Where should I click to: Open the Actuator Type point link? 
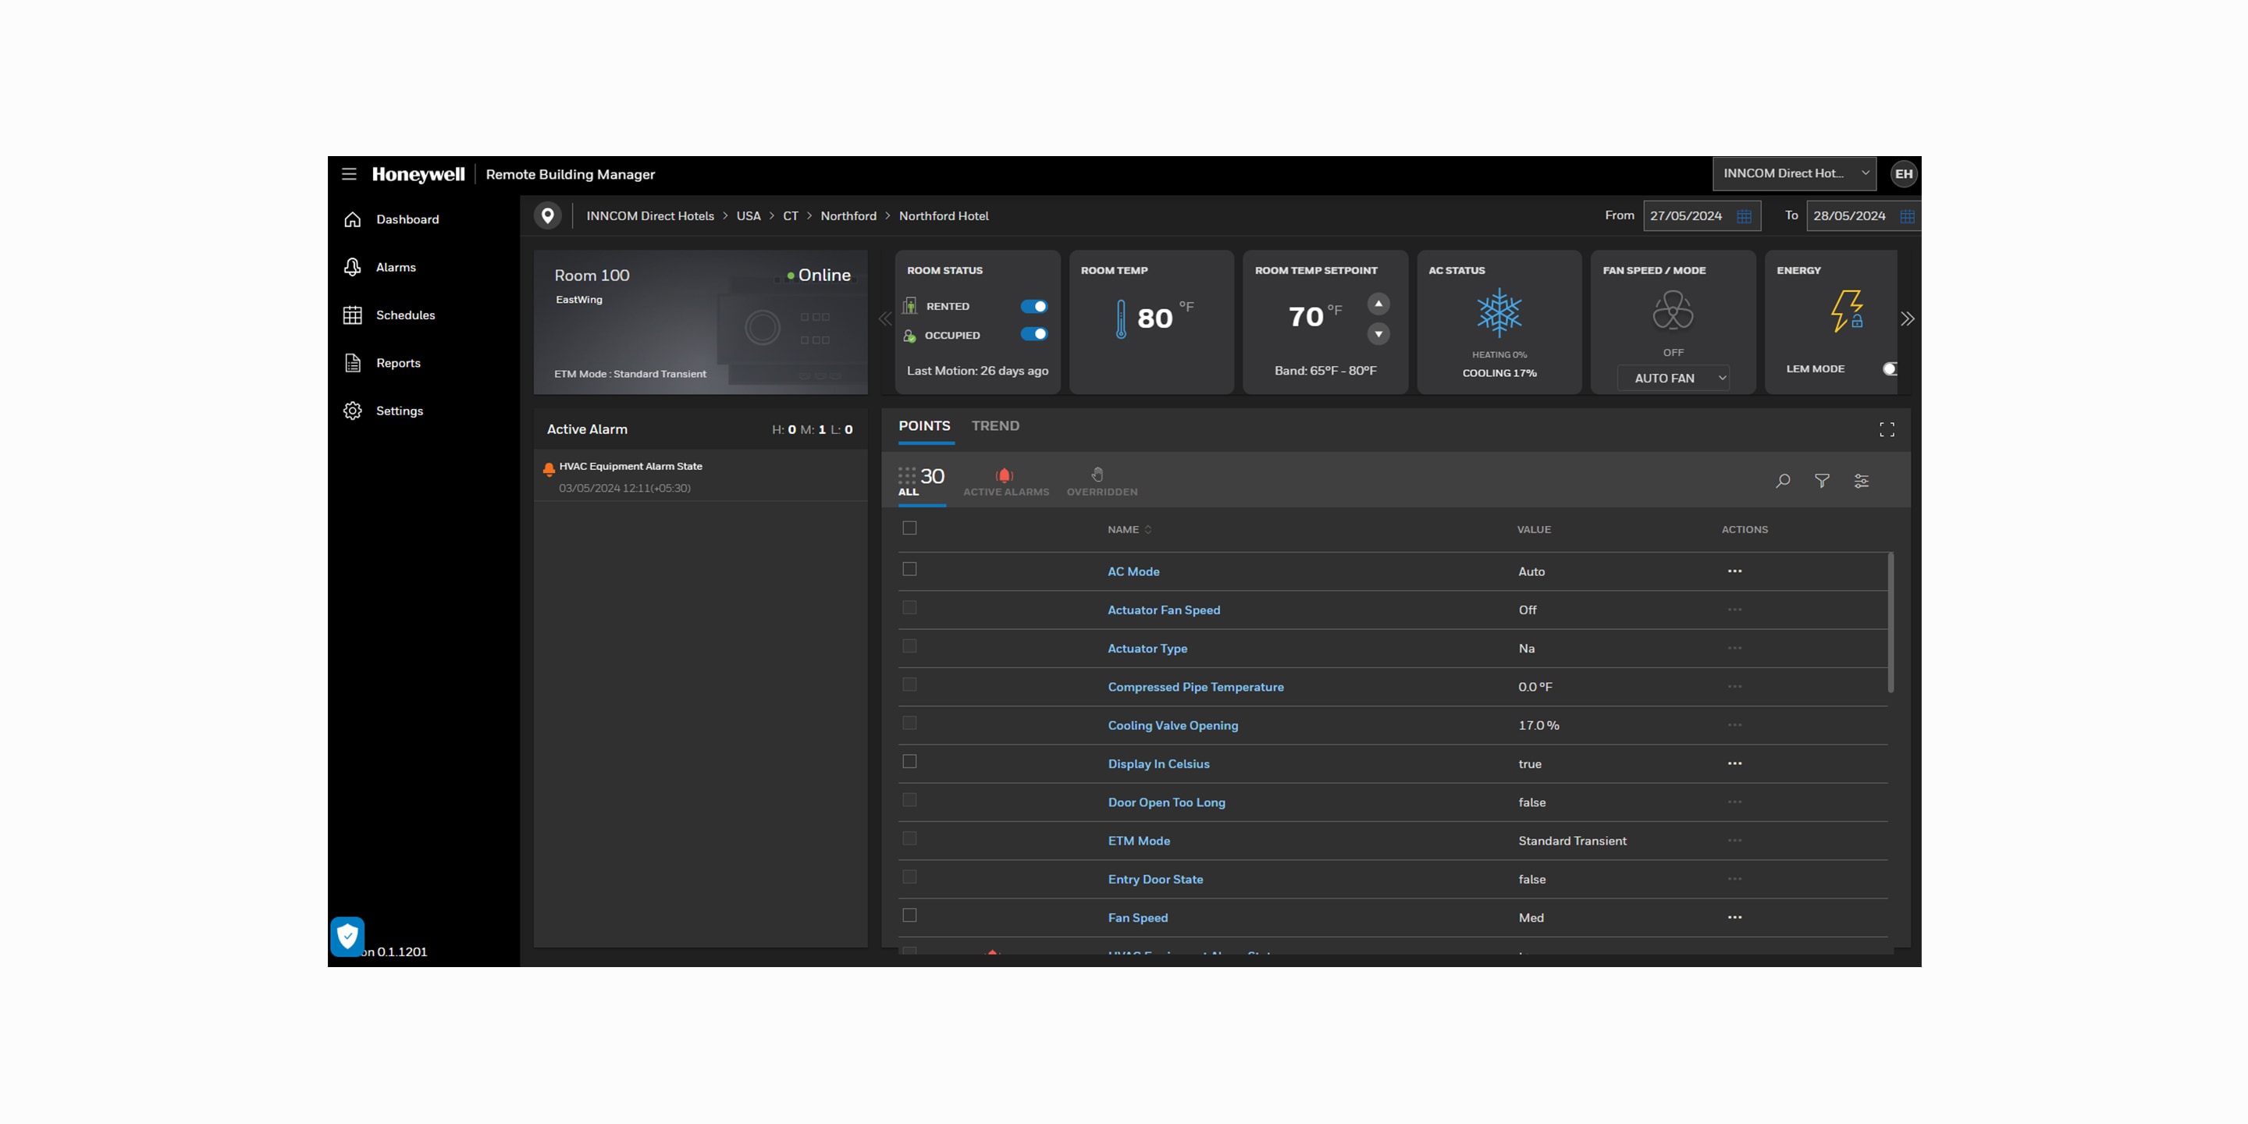[1147, 649]
